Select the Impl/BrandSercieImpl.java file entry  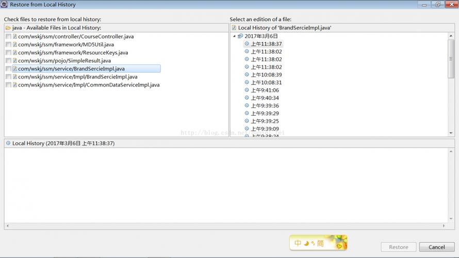pyautogui.click(x=77, y=77)
